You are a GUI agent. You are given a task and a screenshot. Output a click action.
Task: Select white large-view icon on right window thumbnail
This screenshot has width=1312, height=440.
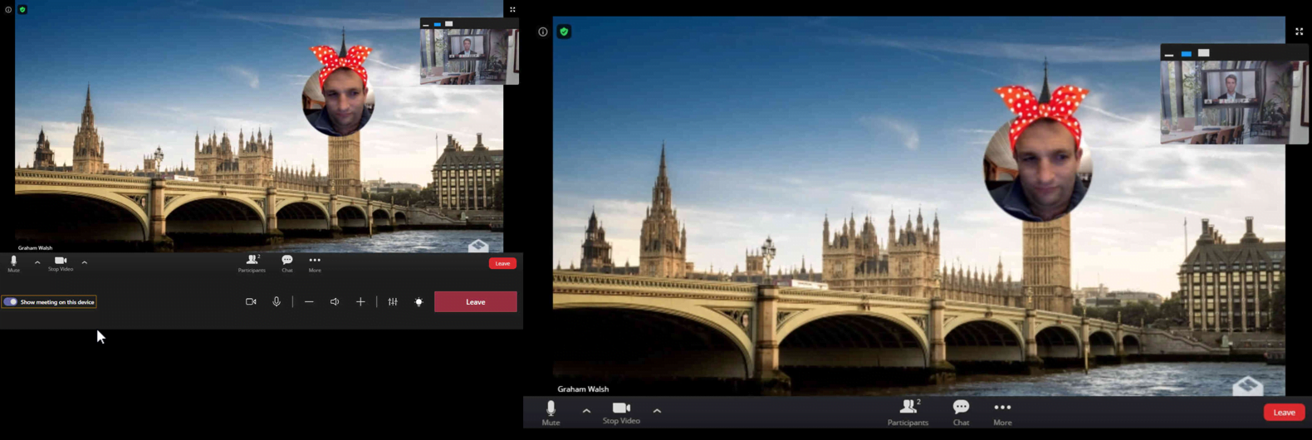pos(1204,53)
